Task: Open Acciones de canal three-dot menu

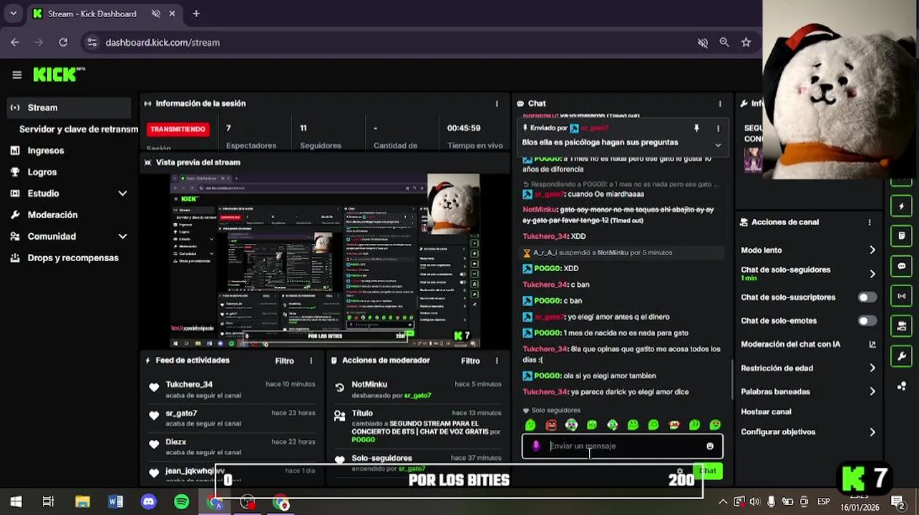Action: [x=870, y=222]
